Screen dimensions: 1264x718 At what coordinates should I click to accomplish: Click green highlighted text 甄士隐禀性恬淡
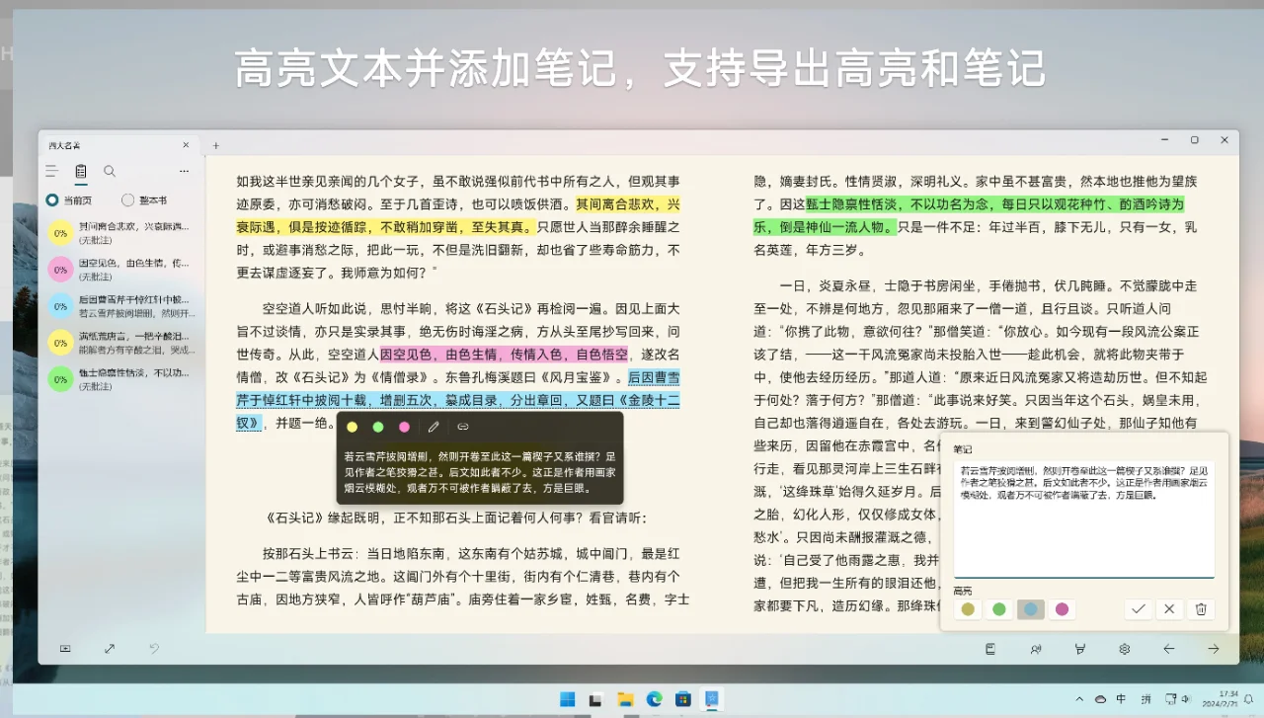[856, 204]
